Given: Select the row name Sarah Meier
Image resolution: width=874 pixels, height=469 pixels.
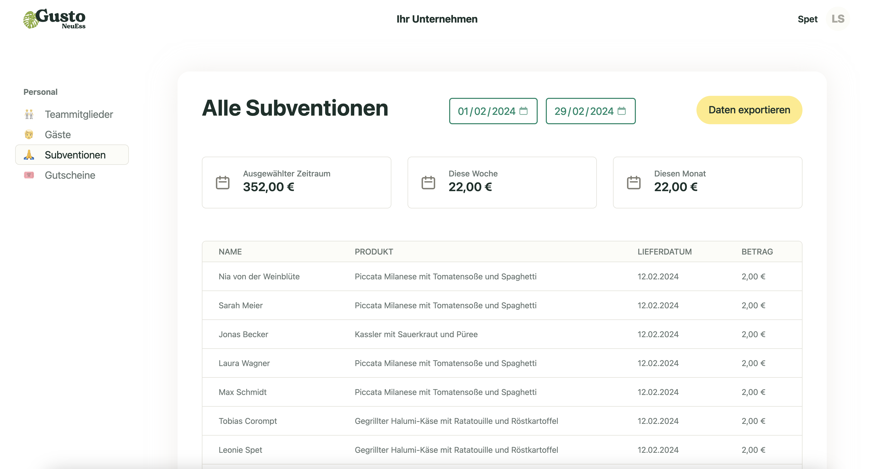Looking at the screenshot, I should coord(240,305).
